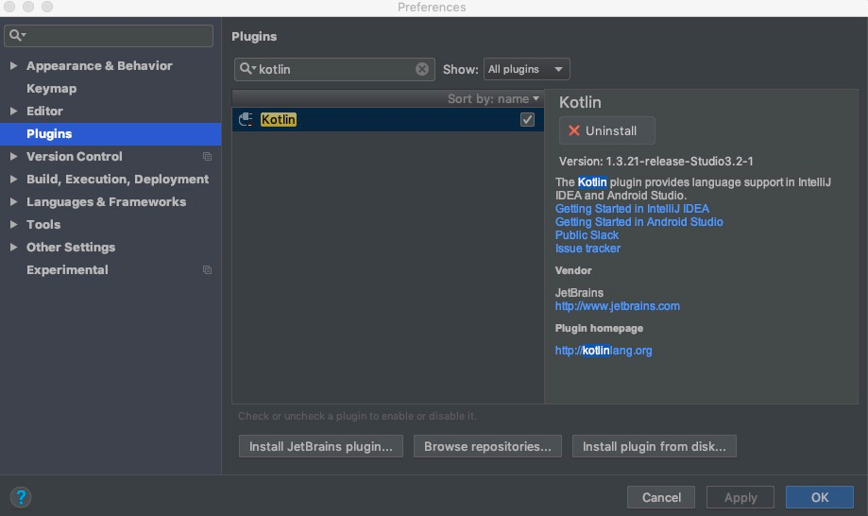This screenshot has width=868, height=516.
Task: Open the Show All plugins dropdown
Action: (526, 69)
